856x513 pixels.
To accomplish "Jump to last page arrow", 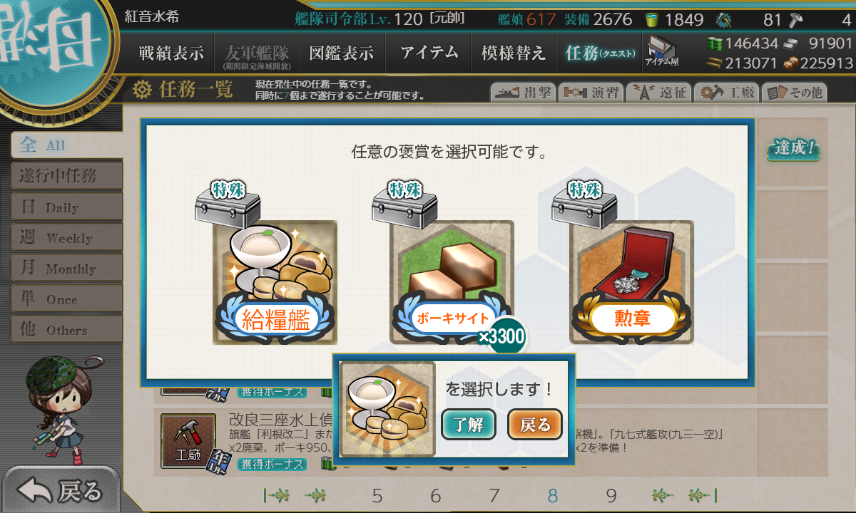I will tap(703, 496).
